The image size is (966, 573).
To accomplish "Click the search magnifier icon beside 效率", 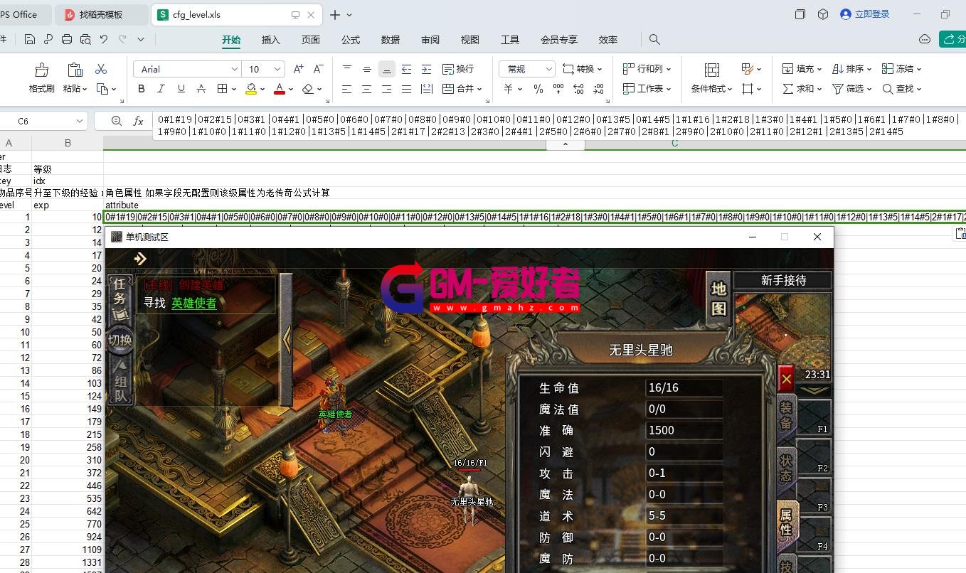I will [x=654, y=40].
